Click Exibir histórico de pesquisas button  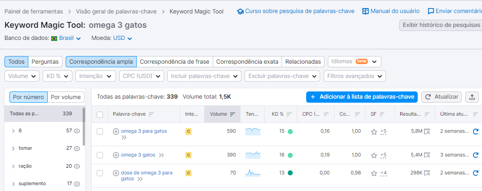[441, 25]
